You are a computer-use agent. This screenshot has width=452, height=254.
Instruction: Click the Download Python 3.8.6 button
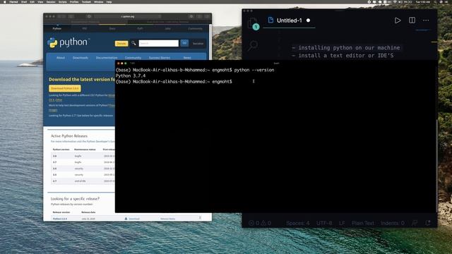point(65,88)
